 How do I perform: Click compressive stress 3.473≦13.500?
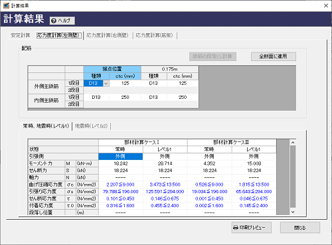165,185
